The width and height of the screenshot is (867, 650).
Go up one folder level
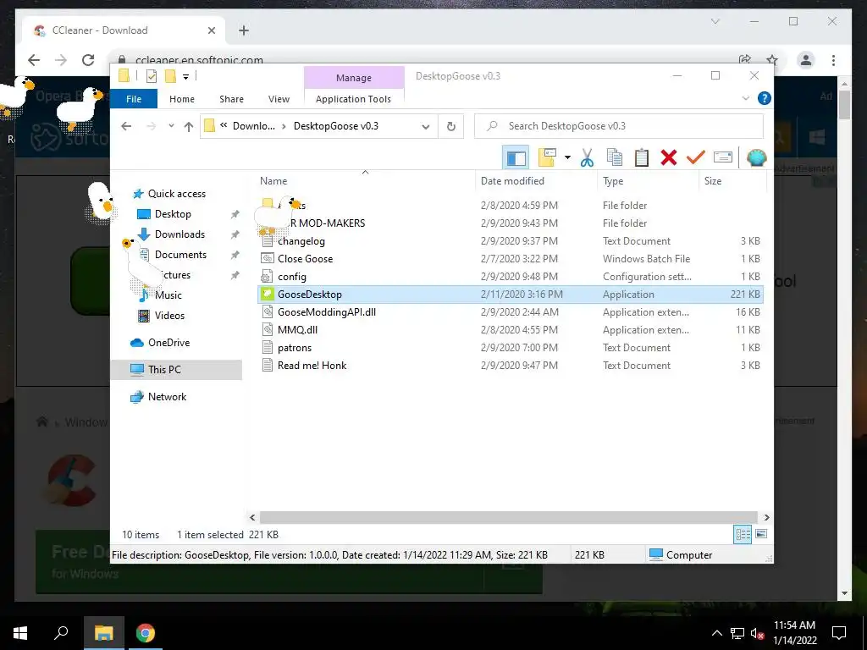tap(189, 127)
